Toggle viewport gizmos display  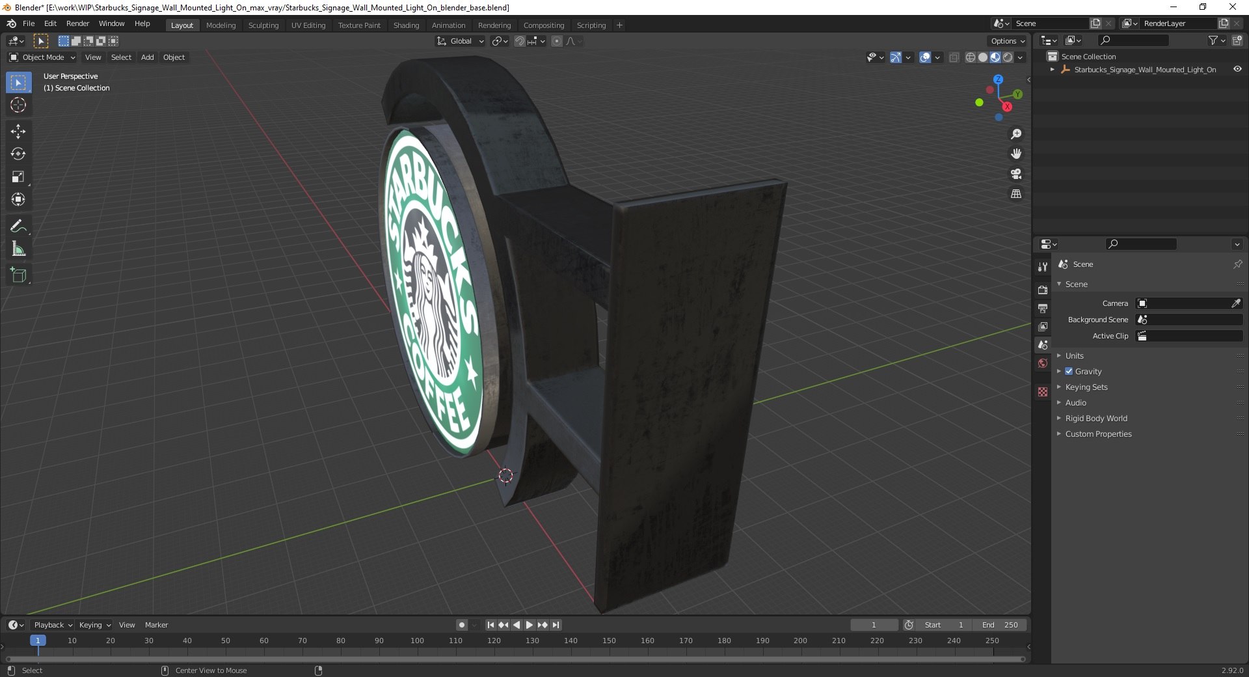(x=896, y=57)
